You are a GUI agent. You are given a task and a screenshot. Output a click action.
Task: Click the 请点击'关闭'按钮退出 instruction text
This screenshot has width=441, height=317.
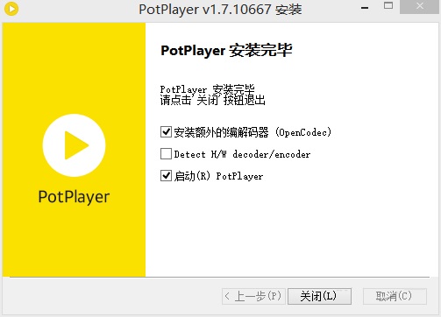click(213, 100)
